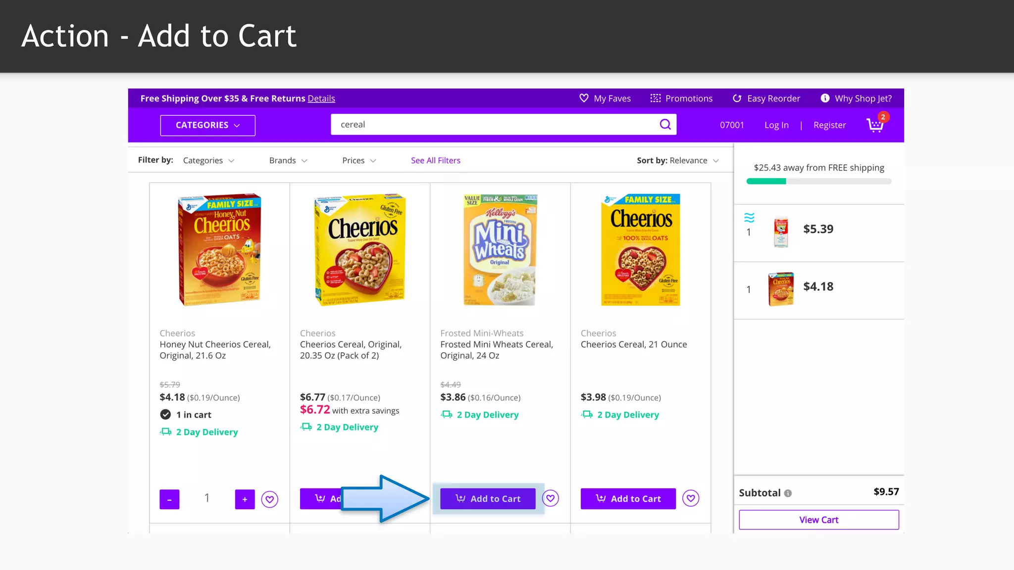Expand the Brands filter
The image size is (1014, 570).
click(288, 160)
